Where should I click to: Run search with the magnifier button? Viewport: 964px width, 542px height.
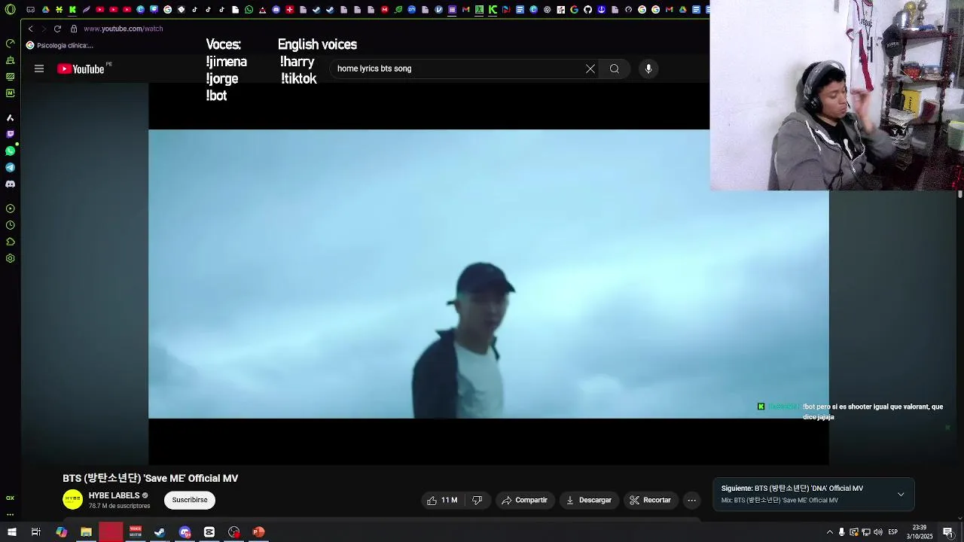tap(615, 69)
